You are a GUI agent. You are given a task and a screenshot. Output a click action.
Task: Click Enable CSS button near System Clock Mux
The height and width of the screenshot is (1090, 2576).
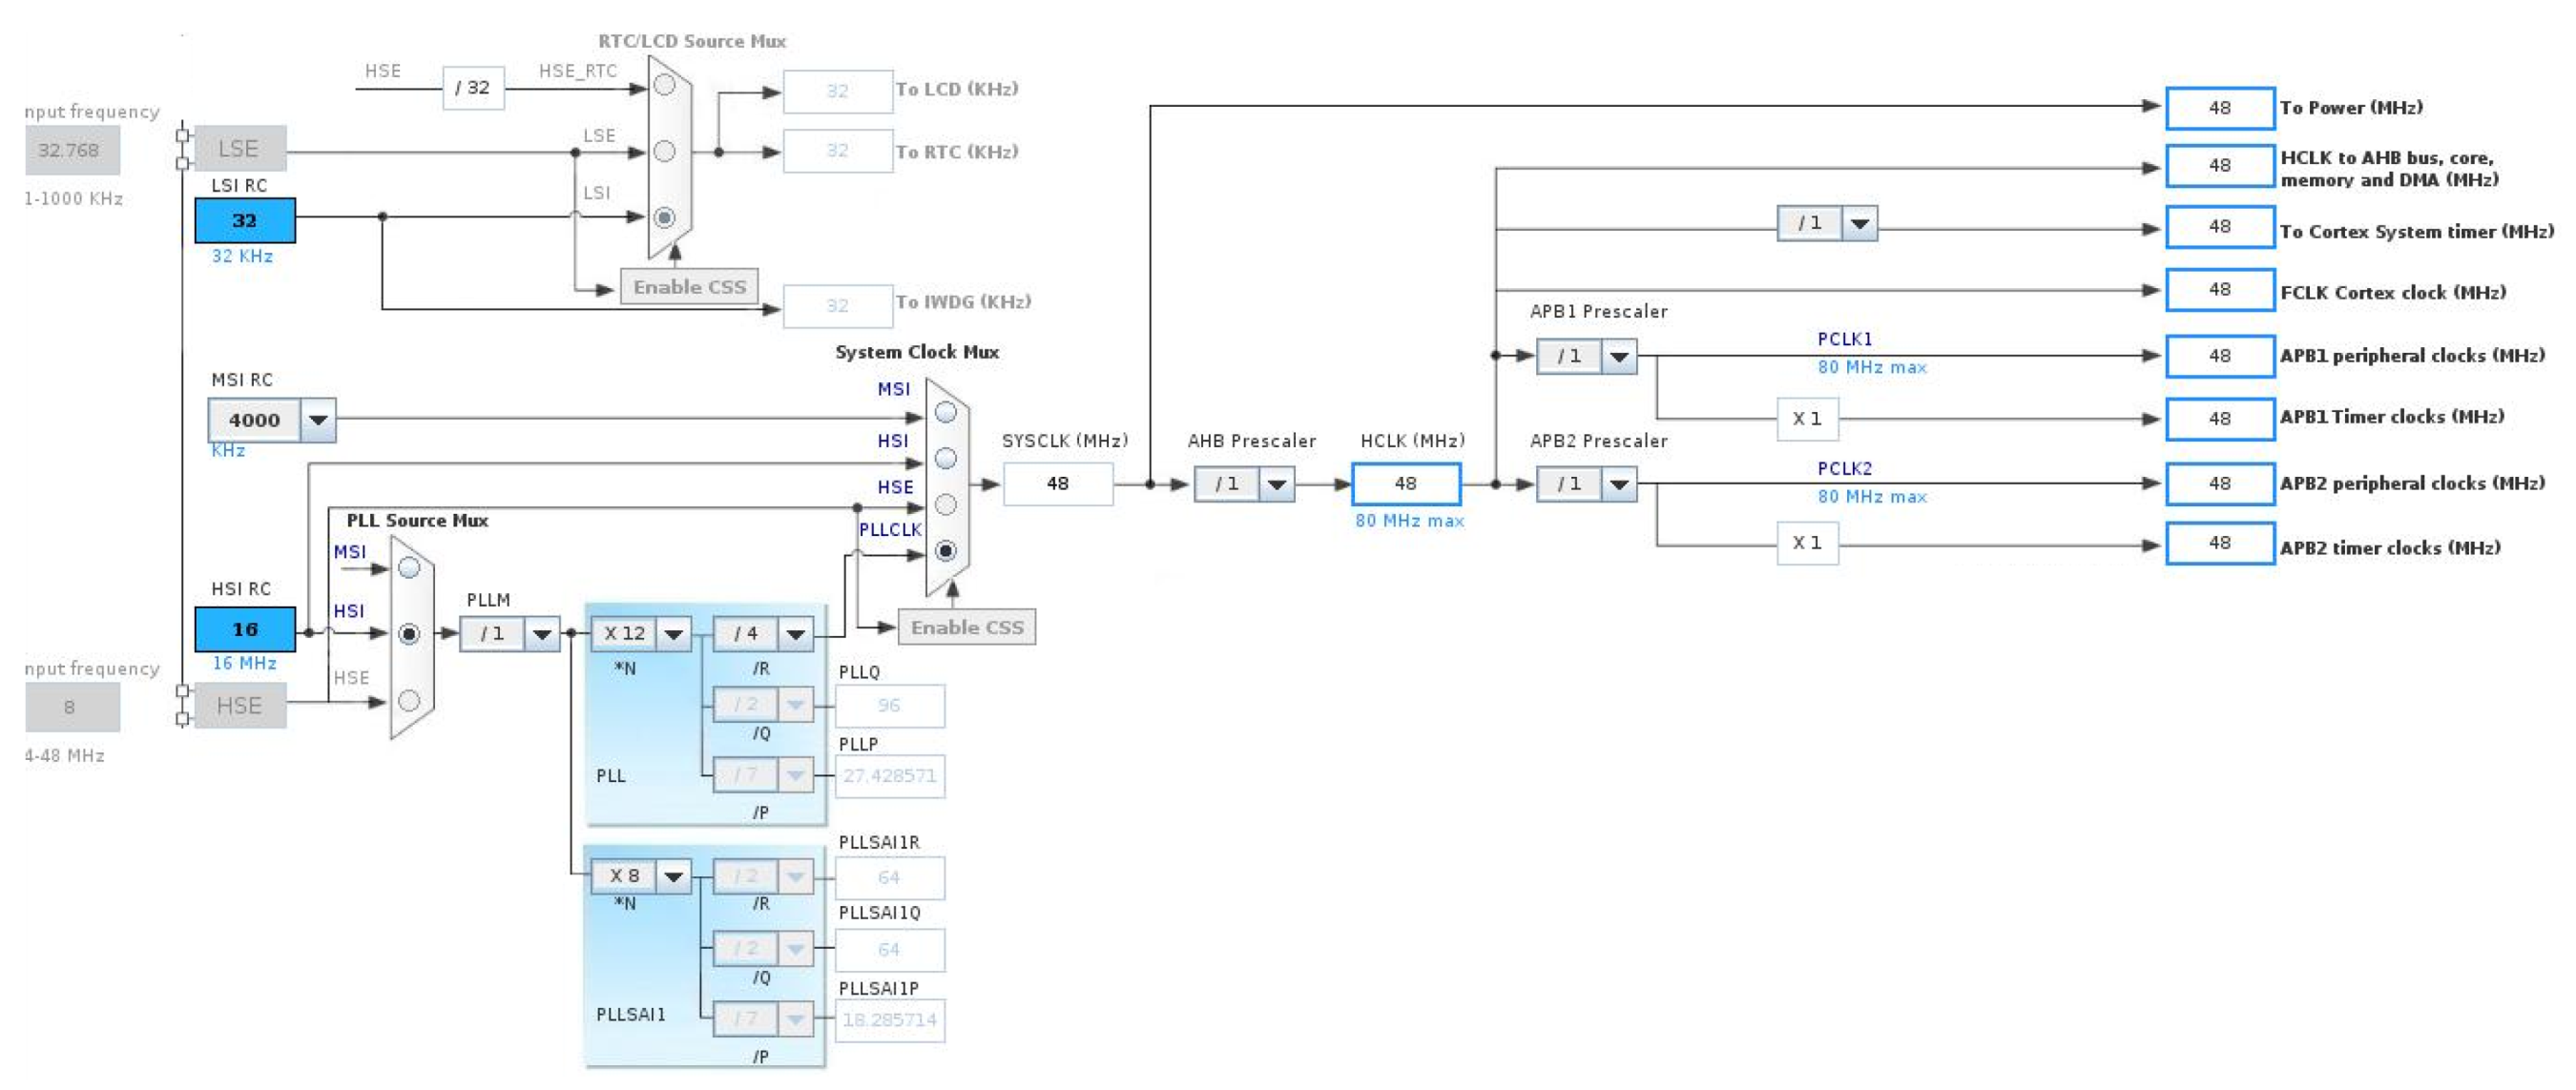click(x=966, y=627)
